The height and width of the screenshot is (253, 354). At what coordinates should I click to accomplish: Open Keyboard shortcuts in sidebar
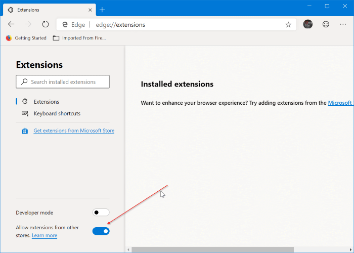(x=57, y=113)
